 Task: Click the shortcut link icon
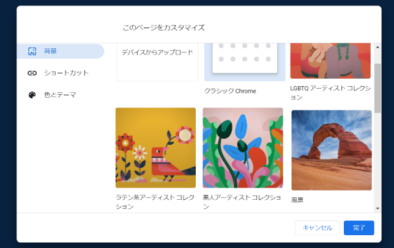(x=32, y=73)
